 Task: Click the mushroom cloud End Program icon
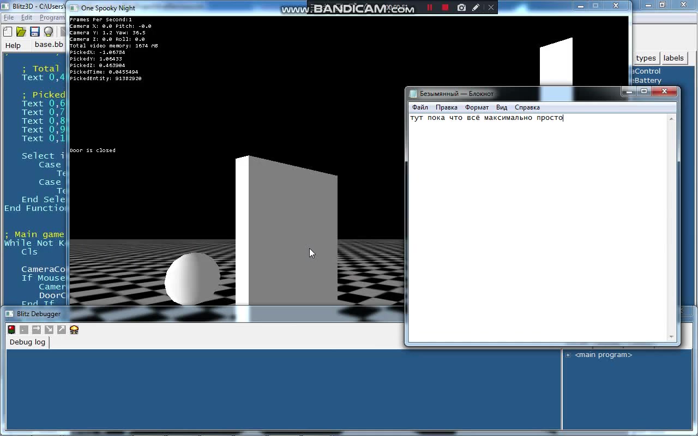(x=74, y=330)
